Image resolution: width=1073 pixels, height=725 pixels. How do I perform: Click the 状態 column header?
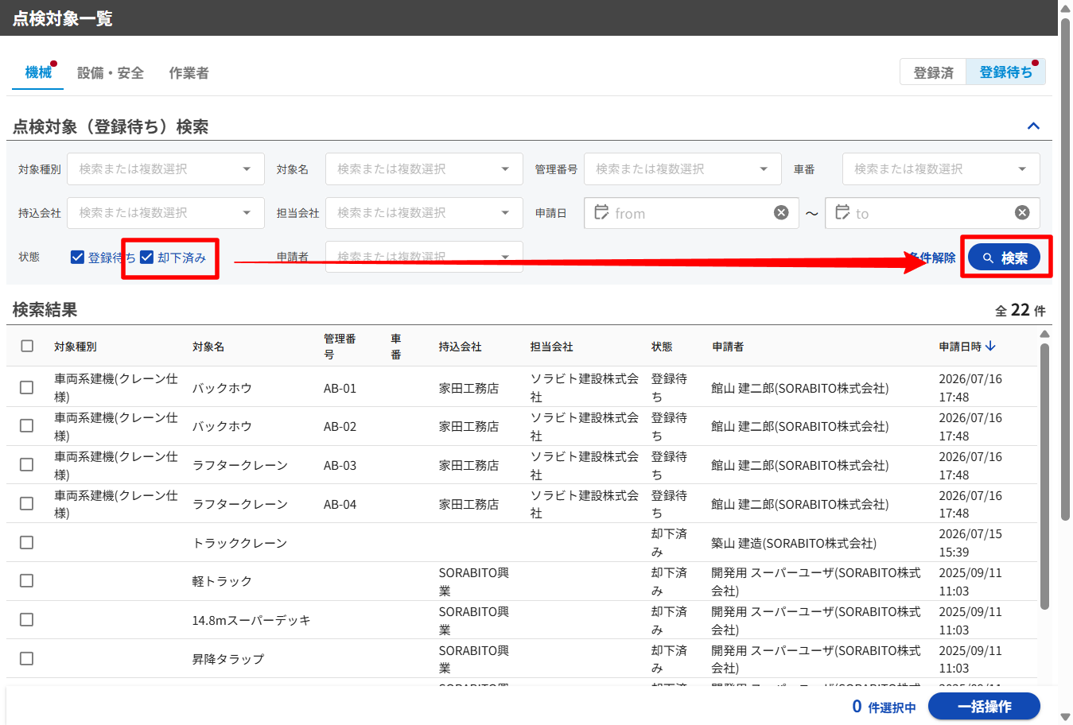point(662,346)
